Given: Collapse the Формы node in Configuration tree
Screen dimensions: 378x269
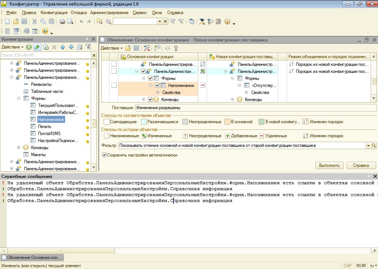Looking at the screenshot, I should click(x=18, y=98).
